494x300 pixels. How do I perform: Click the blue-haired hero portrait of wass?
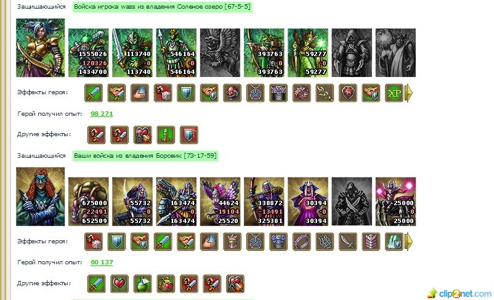point(40,47)
